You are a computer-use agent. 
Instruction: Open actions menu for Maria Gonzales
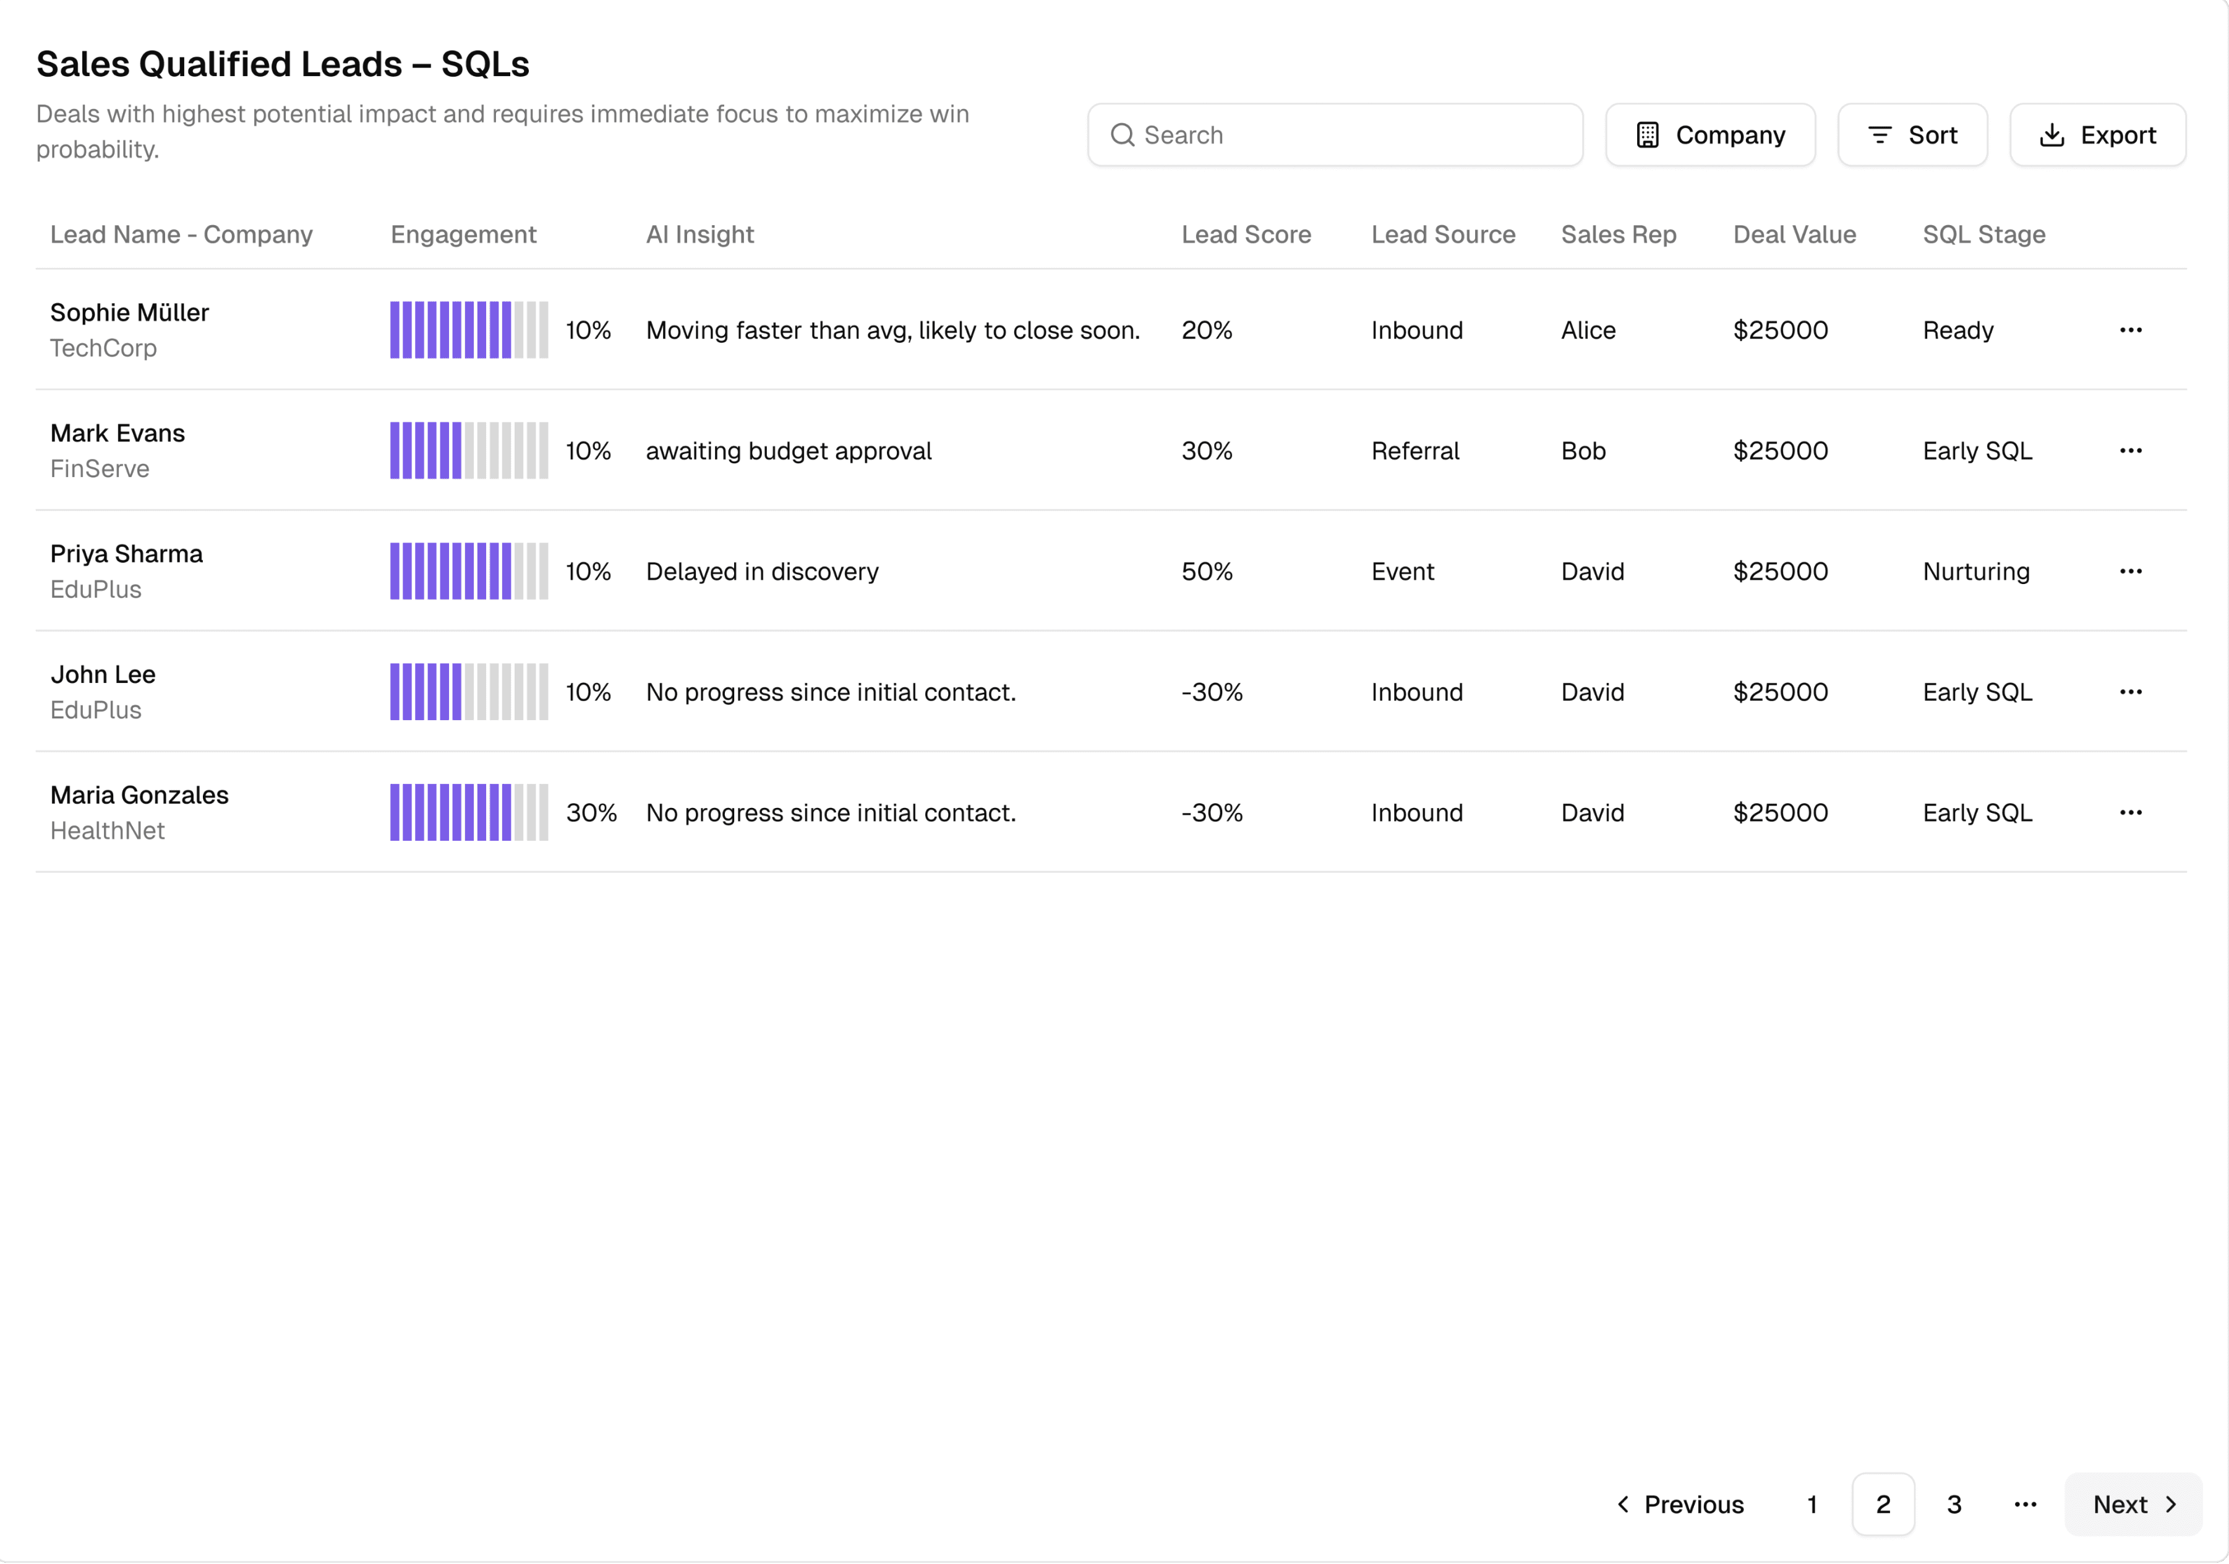(x=2130, y=812)
